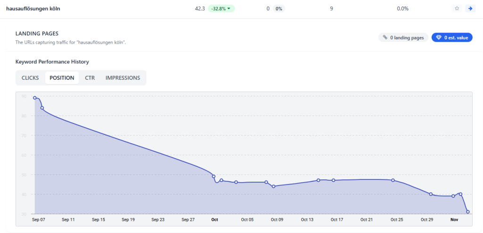Viewport: 483px width, 233px height.
Task: Click the dip data point near Oct 09
Action: click(x=274, y=186)
